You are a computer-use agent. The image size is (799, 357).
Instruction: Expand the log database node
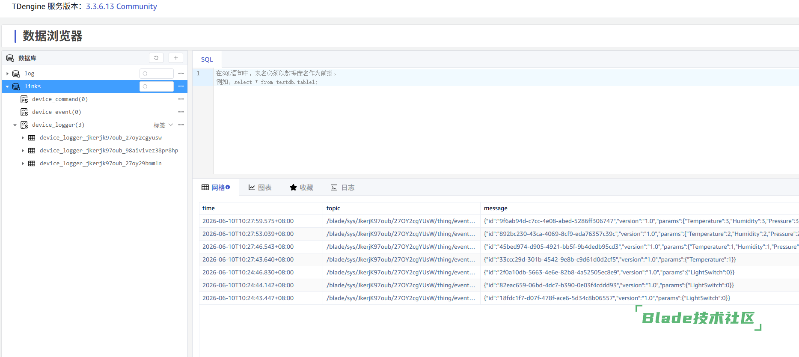point(7,74)
